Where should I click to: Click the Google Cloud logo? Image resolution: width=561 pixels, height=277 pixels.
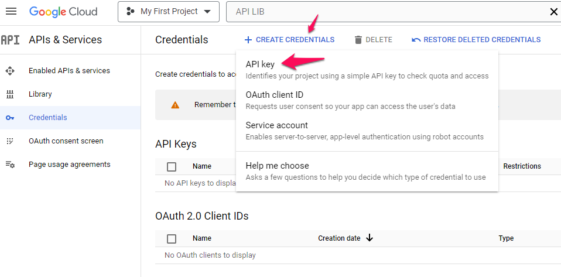pyautogui.click(x=63, y=12)
